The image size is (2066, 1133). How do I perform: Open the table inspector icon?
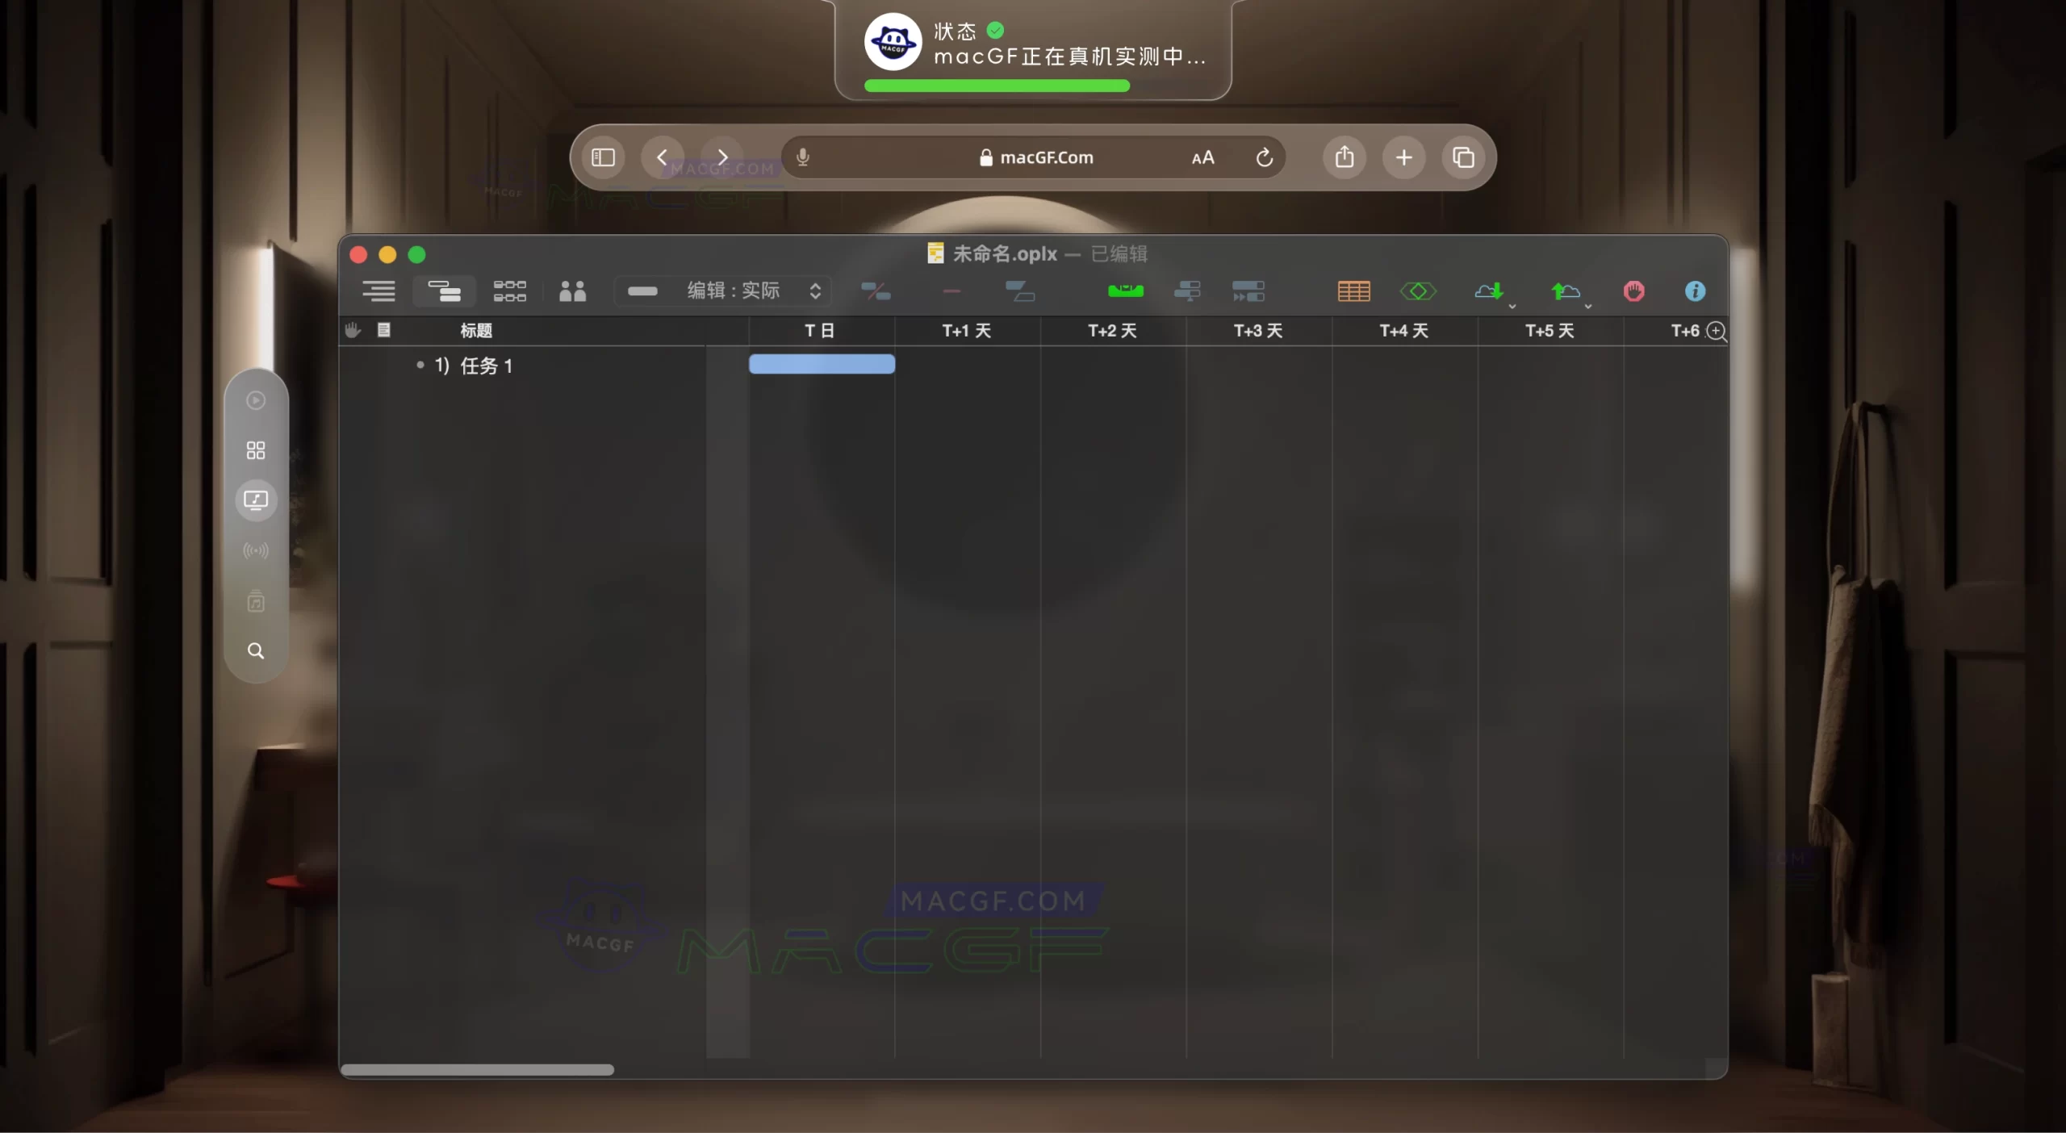click(1354, 291)
